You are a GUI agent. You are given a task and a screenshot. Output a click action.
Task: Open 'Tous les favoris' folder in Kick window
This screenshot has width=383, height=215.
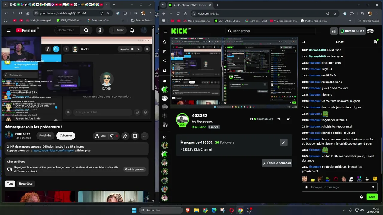click(368, 21)
